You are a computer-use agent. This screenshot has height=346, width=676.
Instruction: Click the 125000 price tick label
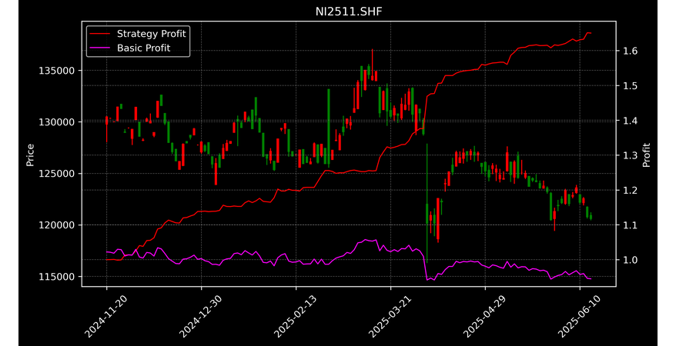57,174
